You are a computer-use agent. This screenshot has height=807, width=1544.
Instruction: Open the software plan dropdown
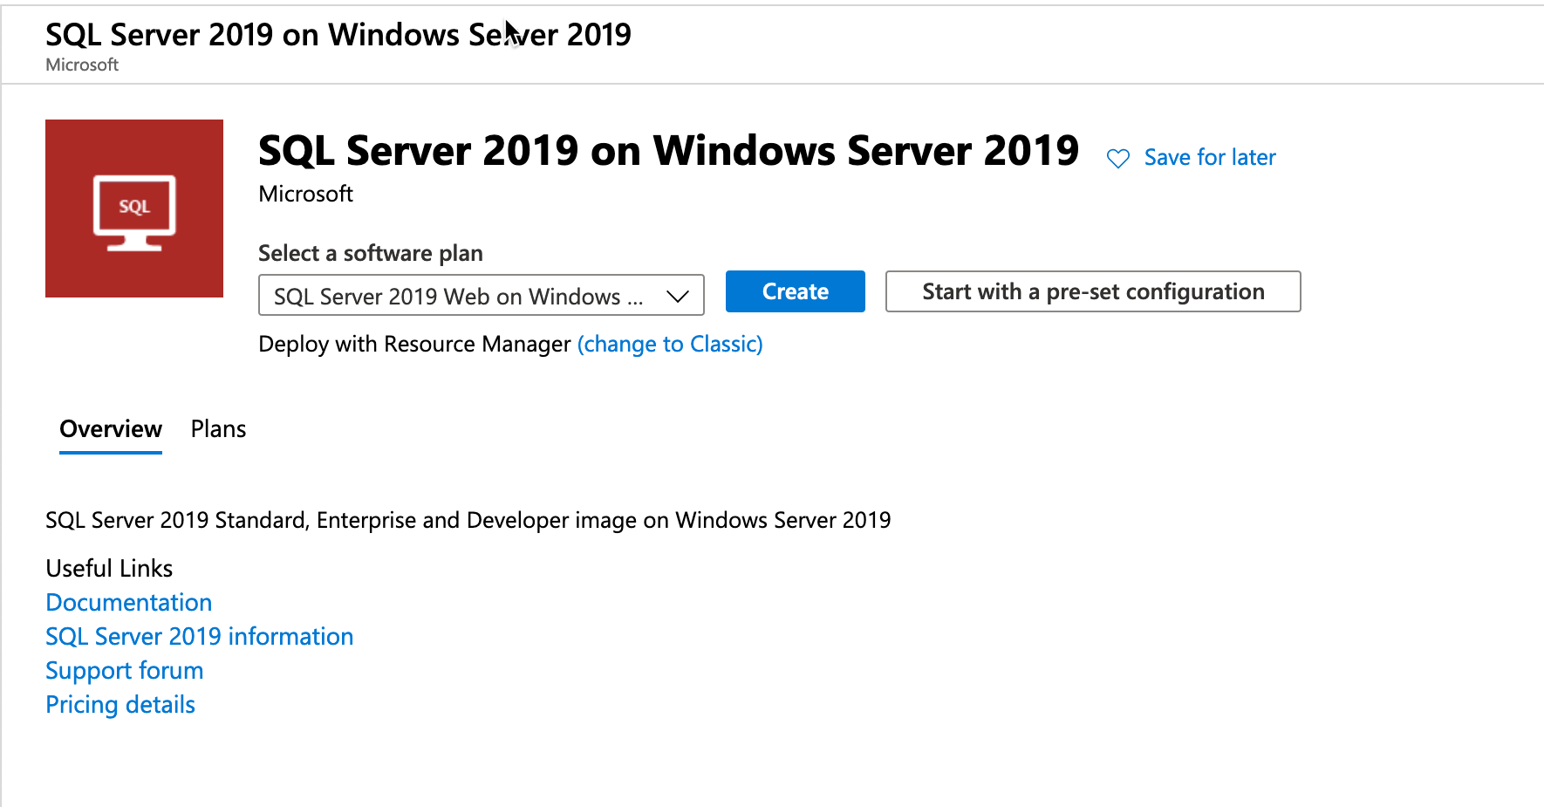point(481,296)
